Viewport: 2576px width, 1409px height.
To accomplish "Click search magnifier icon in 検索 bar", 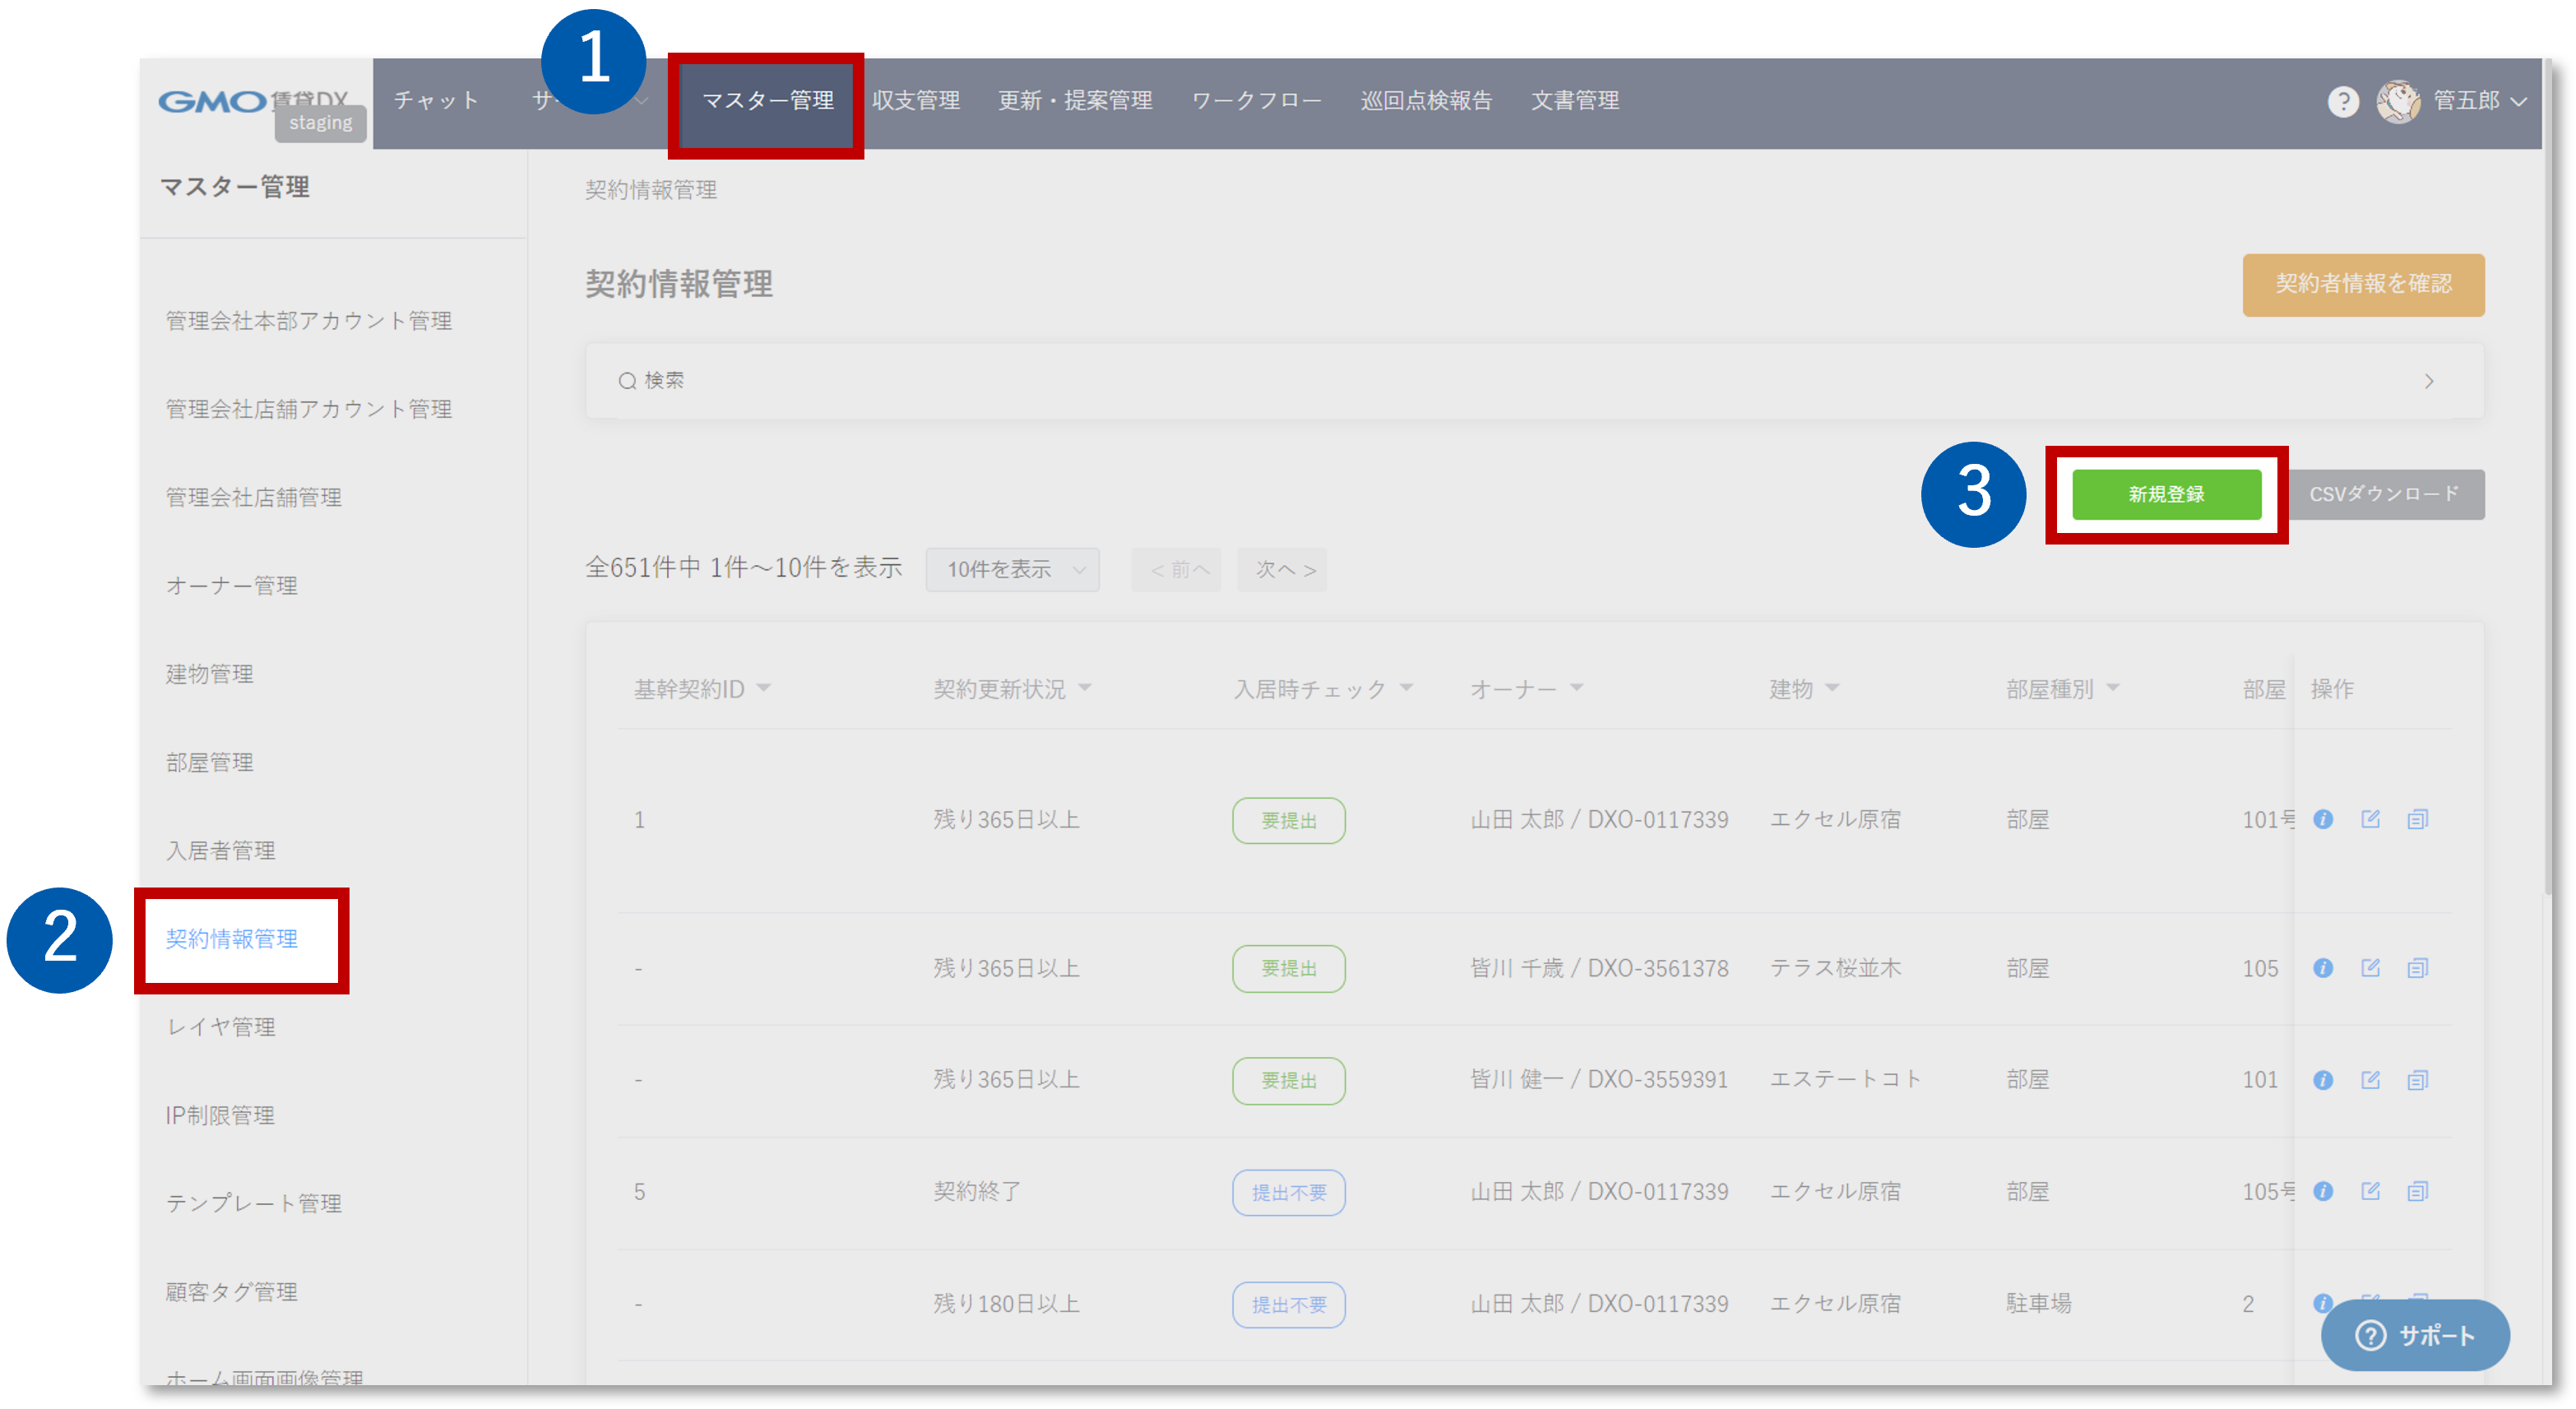I will (x=627, y=381).
